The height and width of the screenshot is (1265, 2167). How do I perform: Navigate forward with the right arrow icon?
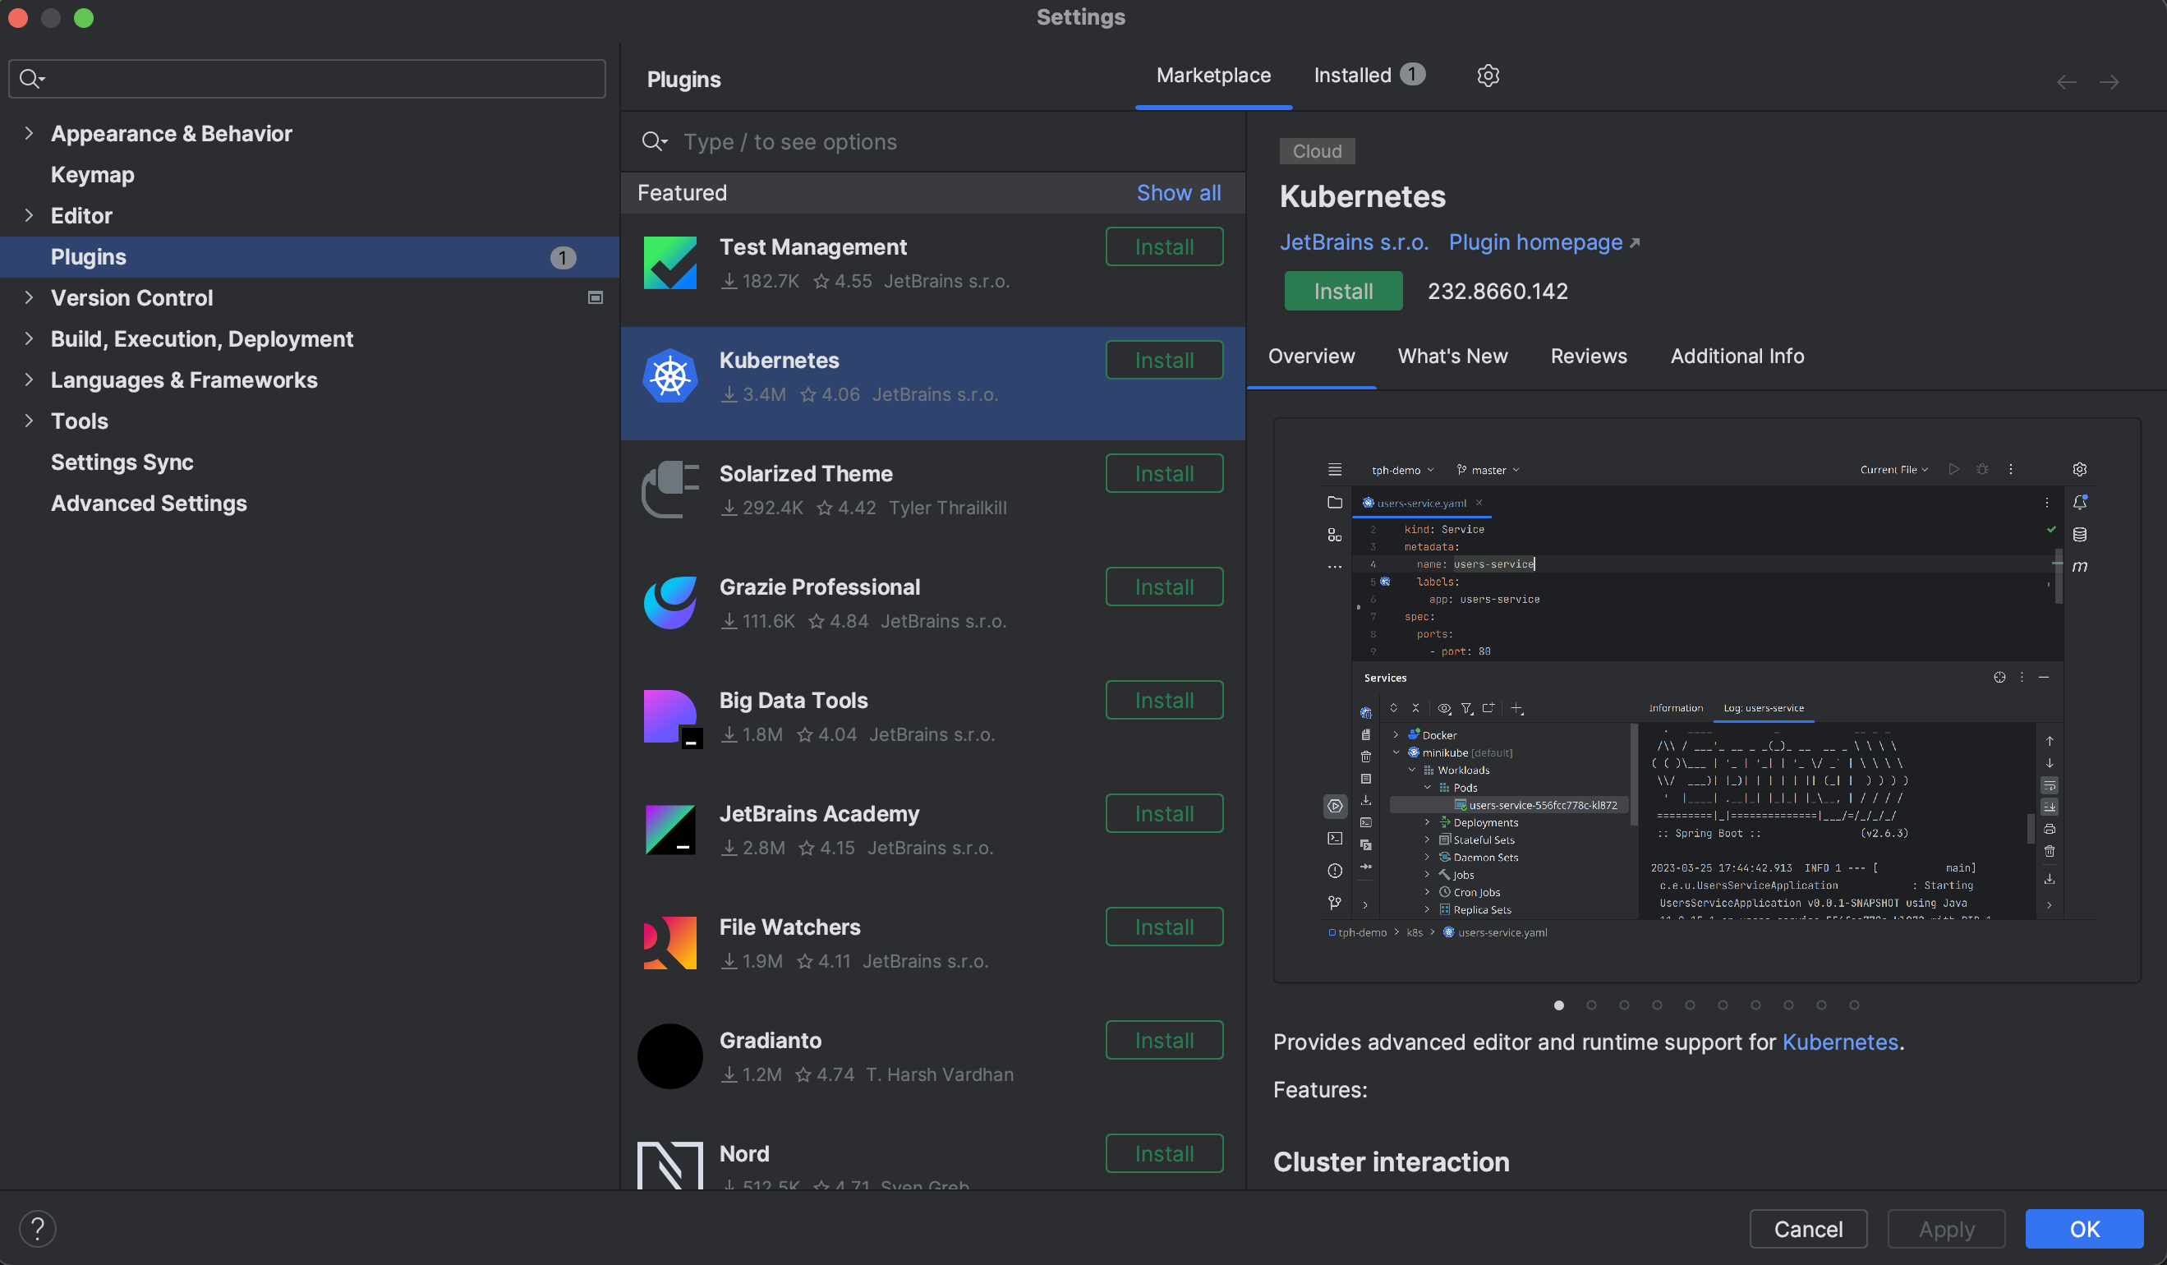pos(2111,81)
